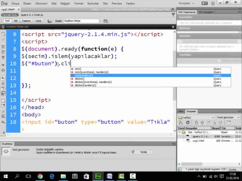Click the Put files up-arrow icon
242x181 pixels.
pyautogui.click(x=202, y=123)
